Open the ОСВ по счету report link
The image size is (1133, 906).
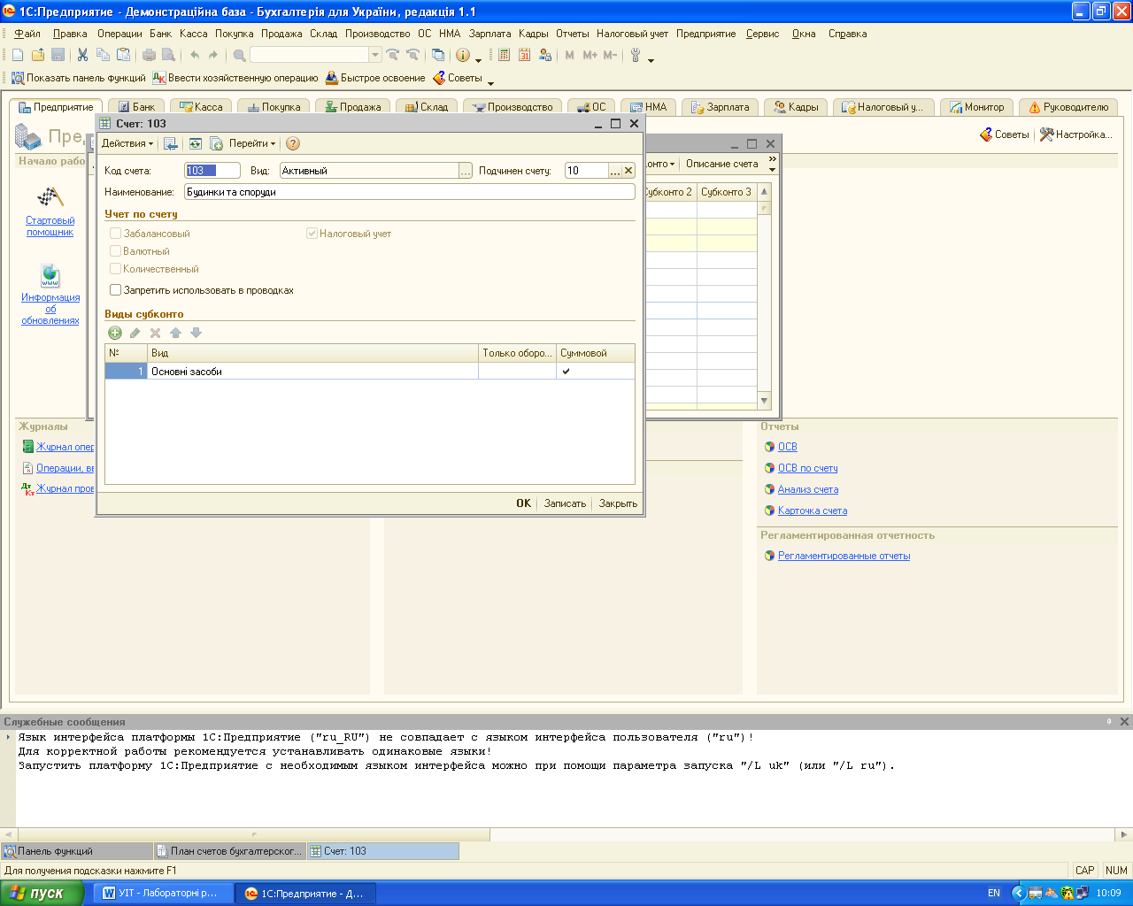(807, 468)
